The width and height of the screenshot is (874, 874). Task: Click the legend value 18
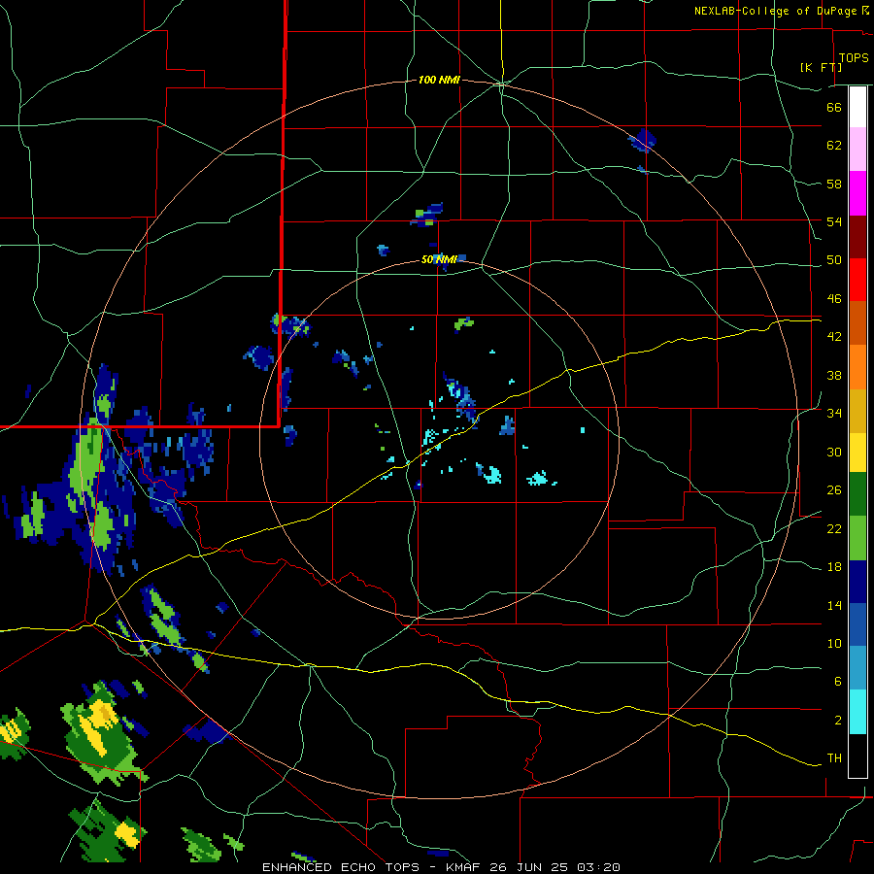click(834, 567)
